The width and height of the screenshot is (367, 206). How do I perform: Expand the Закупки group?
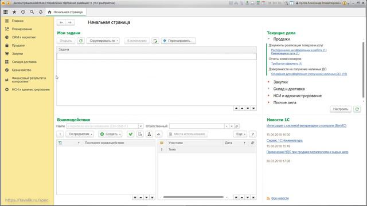click(269, 82)
